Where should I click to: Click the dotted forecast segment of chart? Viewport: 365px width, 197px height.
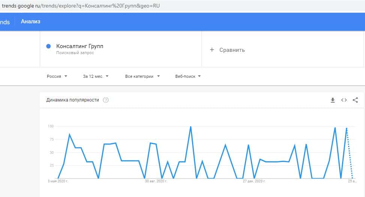[x=350, y=154]
